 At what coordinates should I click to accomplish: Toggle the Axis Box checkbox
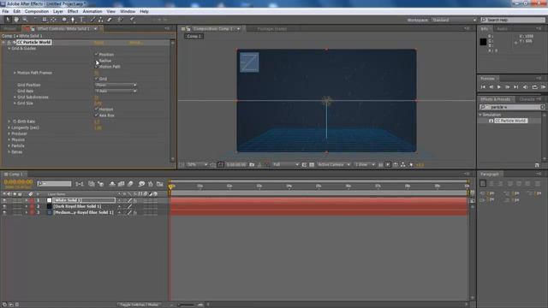[x=97, y=115]
